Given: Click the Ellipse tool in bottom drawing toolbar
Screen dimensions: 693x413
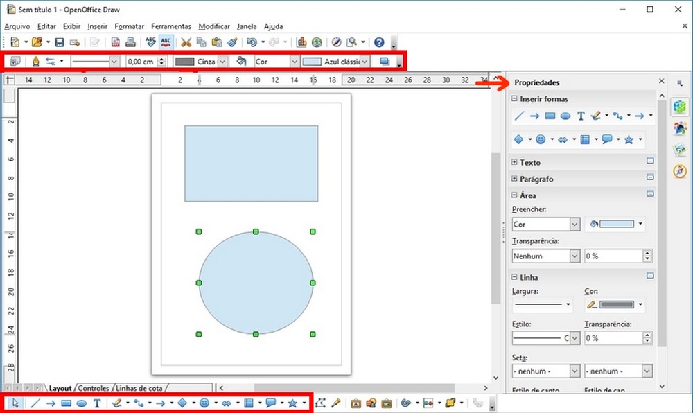Looking at the screenshot, I should (x=81, y=403).
